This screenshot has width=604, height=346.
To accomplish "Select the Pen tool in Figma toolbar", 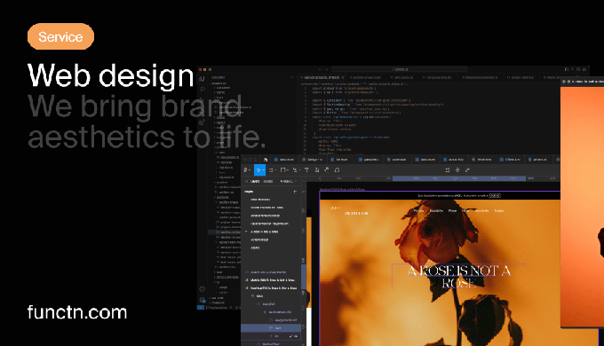I will pos(295,169).
